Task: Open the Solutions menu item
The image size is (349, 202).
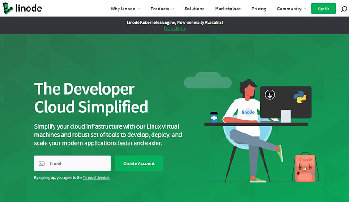Action: point(194,9)
